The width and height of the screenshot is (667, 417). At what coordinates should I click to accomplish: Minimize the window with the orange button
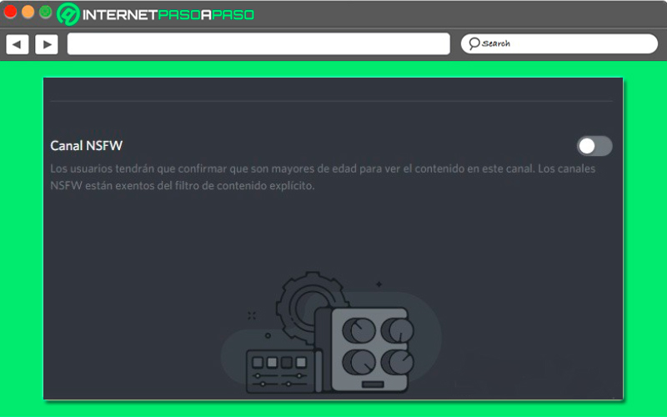[x=28, y=12]
